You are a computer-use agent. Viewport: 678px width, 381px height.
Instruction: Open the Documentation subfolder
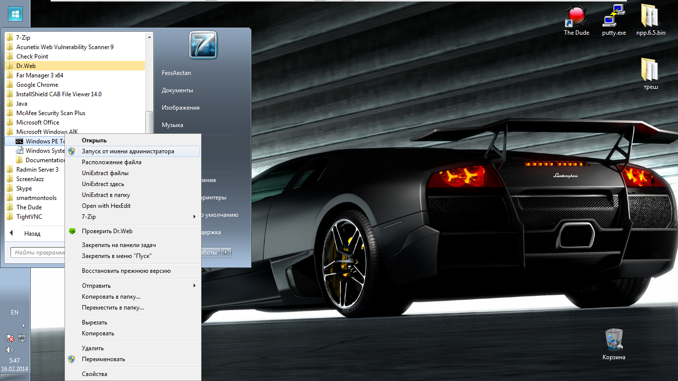pyautogui.click(x=41, y=160)
